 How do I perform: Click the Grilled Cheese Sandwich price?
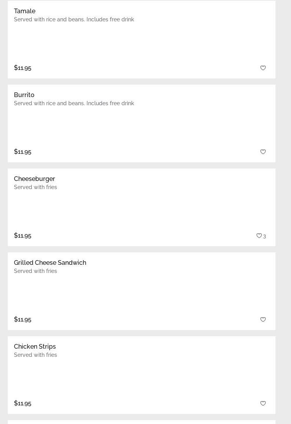coord(23,319)
